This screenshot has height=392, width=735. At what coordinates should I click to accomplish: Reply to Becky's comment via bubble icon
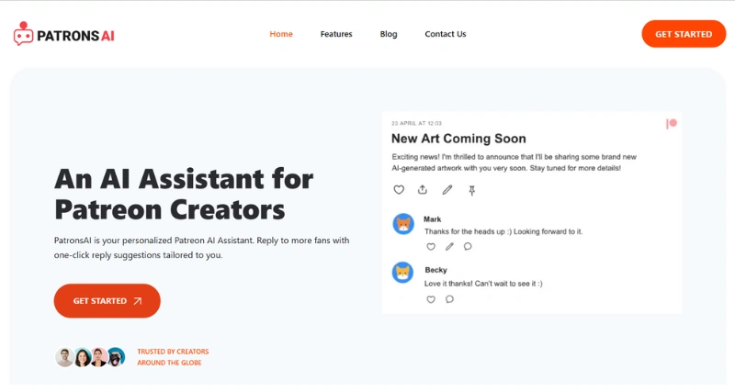449,299
